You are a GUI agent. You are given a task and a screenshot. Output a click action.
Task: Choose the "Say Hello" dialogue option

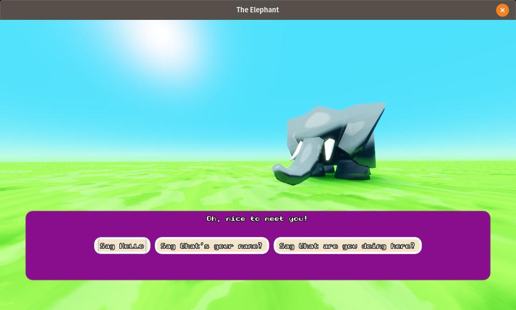[122, 246]
